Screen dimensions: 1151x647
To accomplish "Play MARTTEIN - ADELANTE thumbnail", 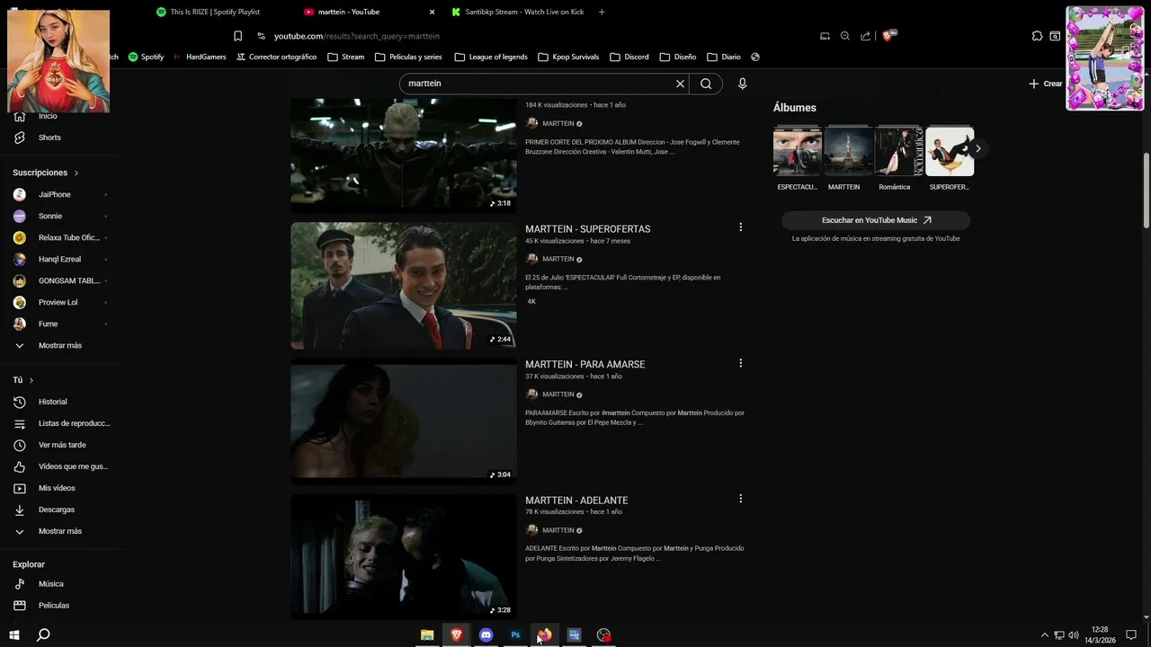I will click(x=404, y=557).
